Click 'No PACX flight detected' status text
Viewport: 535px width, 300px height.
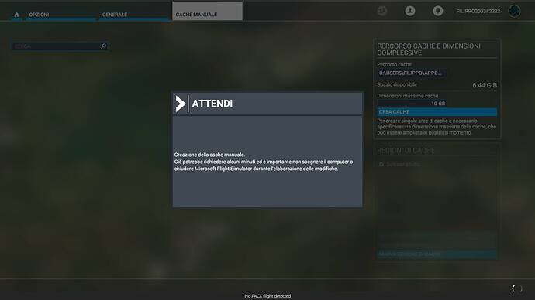pos(267,296)
